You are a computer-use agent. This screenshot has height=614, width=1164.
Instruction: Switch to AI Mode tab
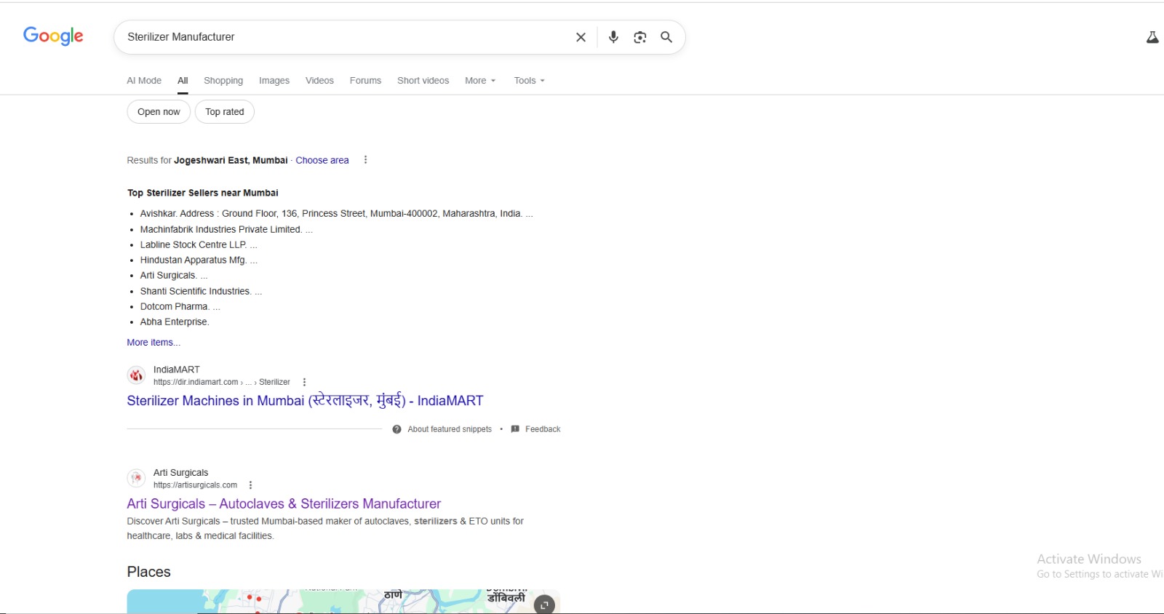pos(144,81)
